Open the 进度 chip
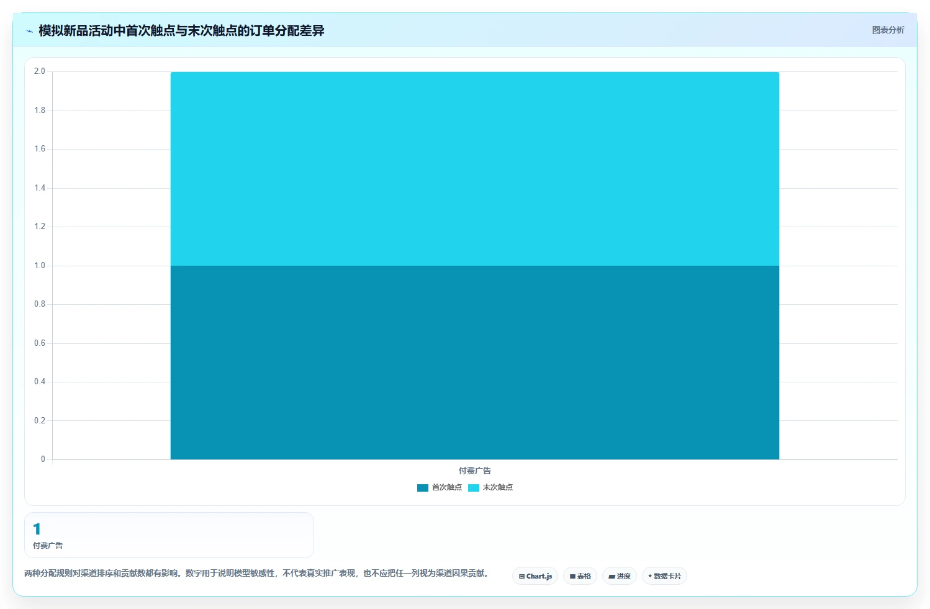 (620, 576)
